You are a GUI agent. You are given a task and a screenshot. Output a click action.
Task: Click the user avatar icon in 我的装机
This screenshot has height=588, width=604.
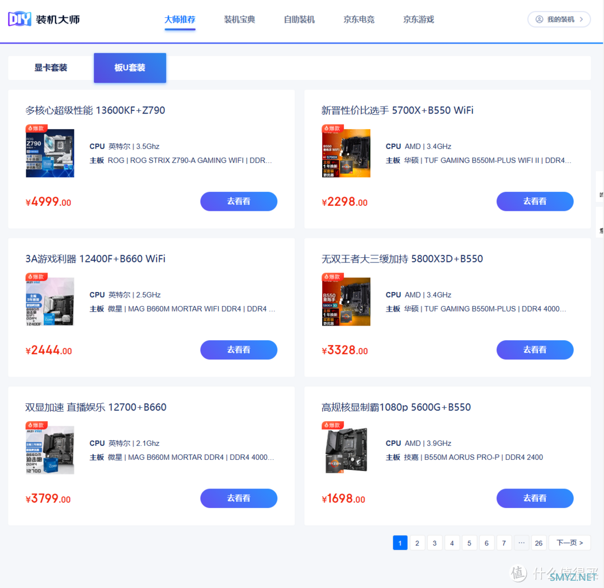[x=539, y=19]
